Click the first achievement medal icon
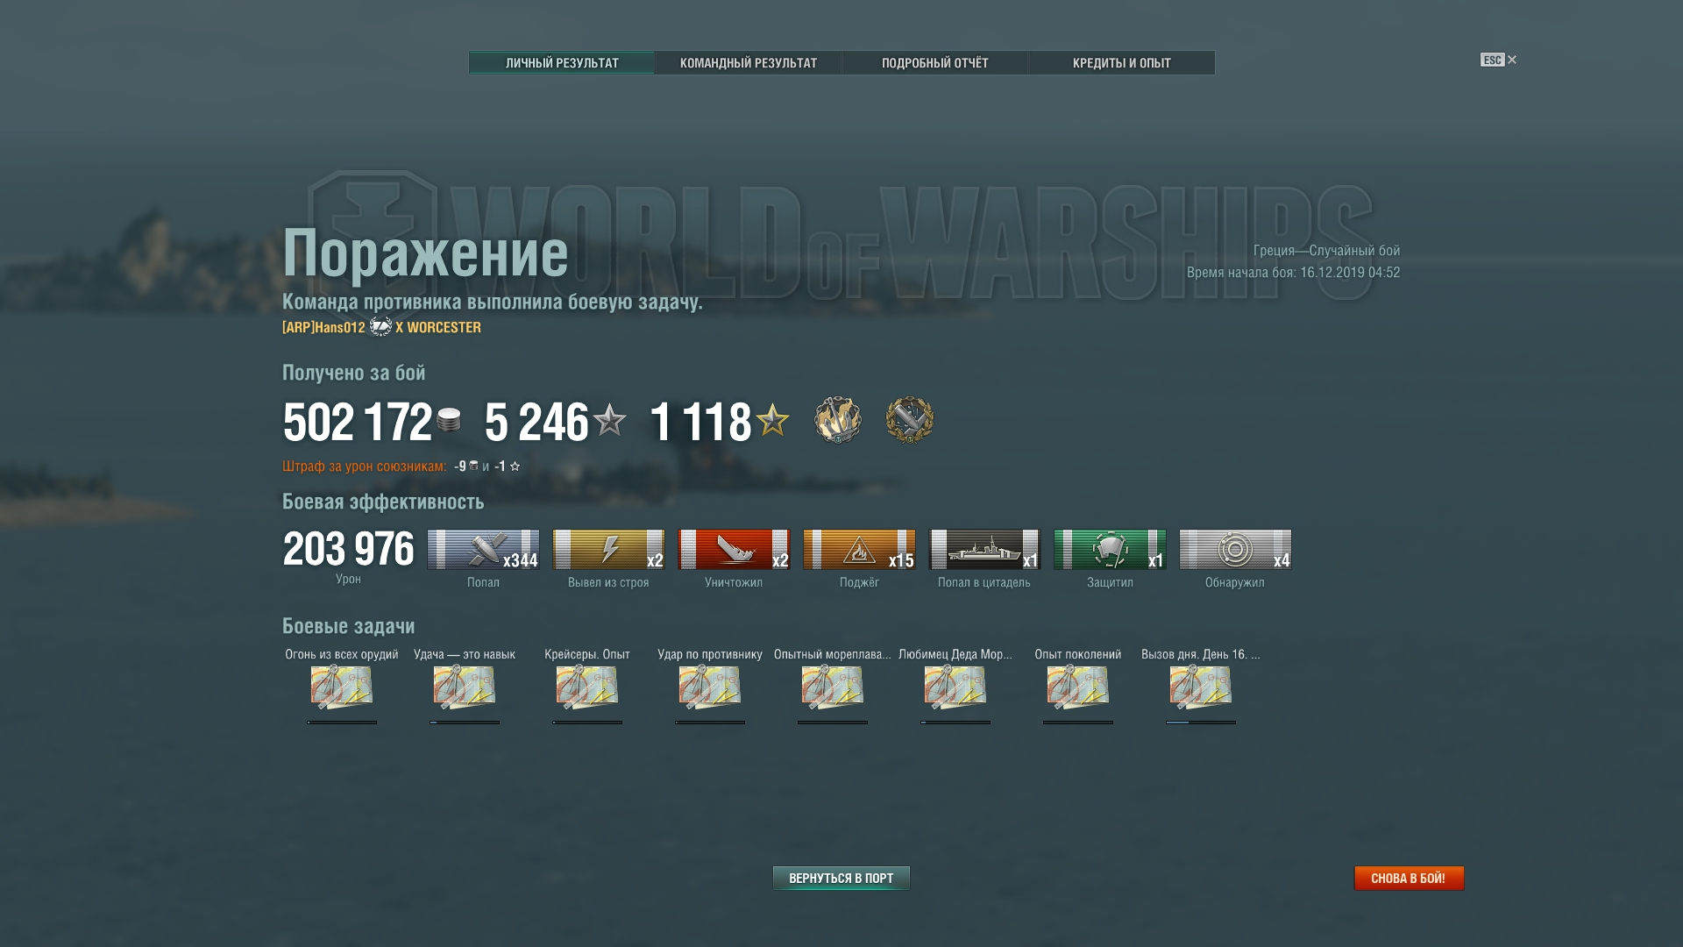Image resolution: width=1683 pixels, height=947 pixels. point(838,420)
